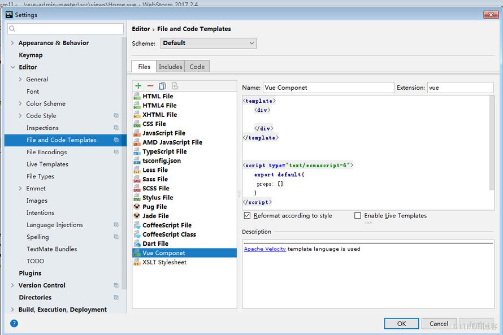Expand the Emmet node
This screenshot has width=503, height=335.
coord(20,188)
